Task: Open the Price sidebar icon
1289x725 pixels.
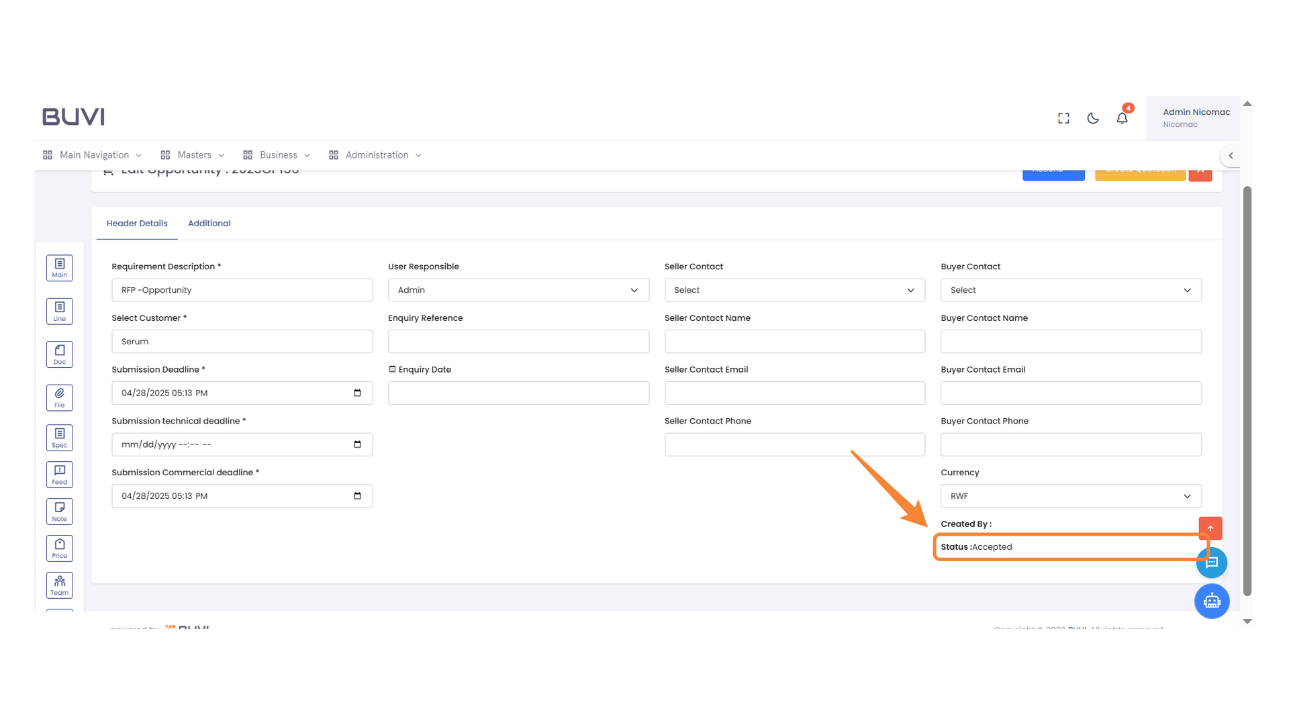Action: pyautogui.click(x=59, y=548)
